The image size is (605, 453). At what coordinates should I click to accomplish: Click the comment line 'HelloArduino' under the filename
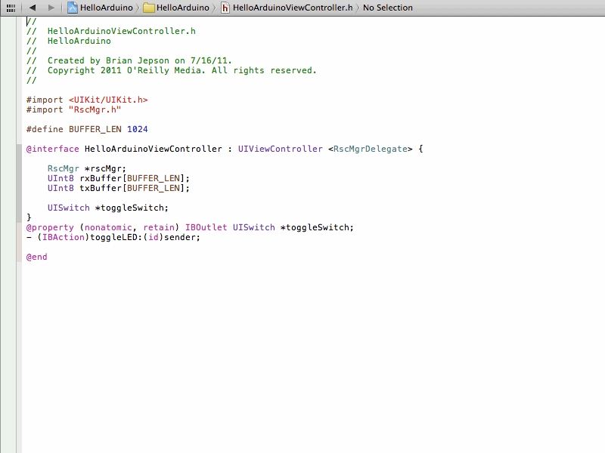click(x=79, y=41)
